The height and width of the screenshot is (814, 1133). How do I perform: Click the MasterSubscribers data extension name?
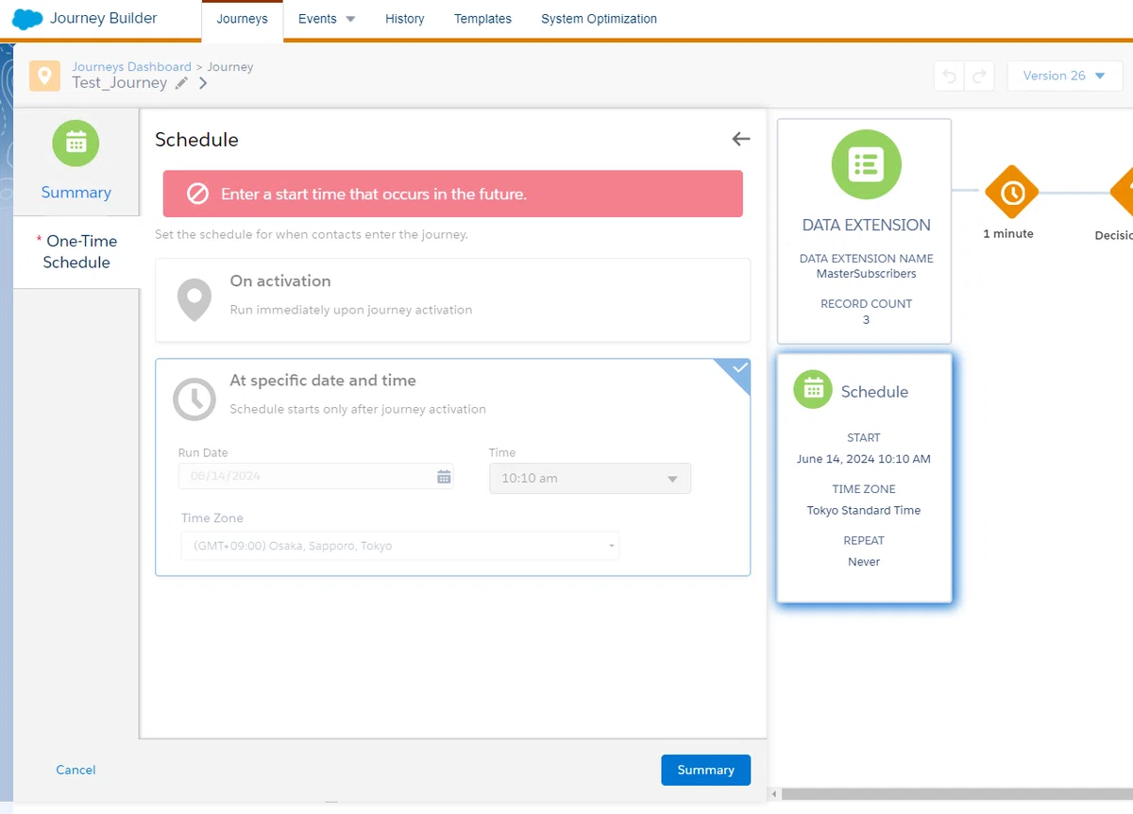(866, 274)
